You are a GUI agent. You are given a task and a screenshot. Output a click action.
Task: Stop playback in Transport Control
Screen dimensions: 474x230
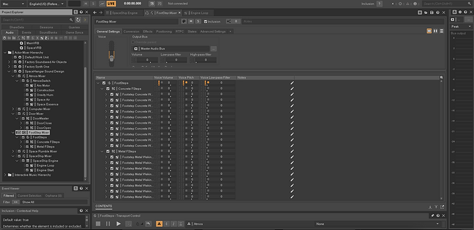point(98,224)
